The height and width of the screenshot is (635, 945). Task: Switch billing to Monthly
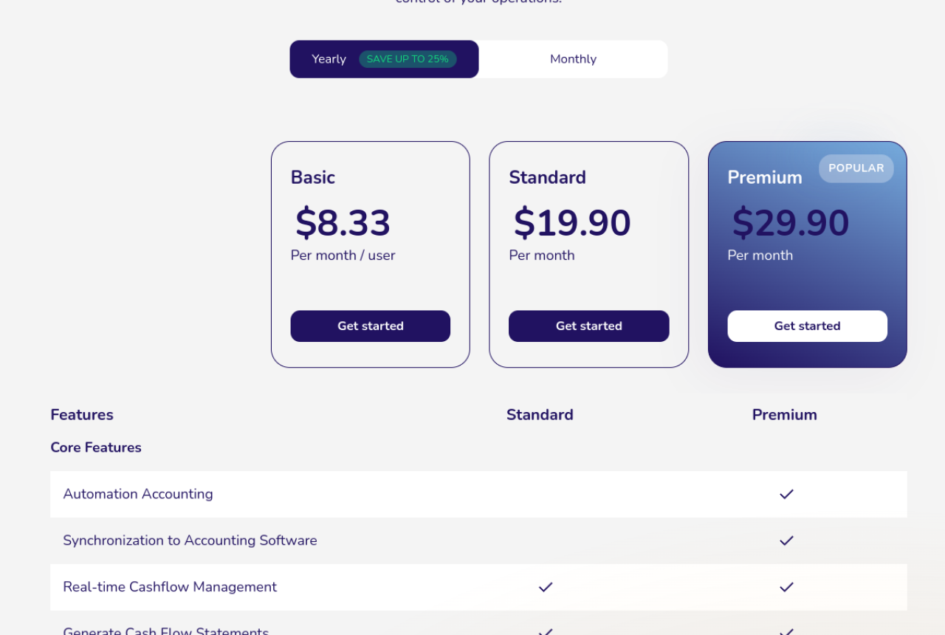coord(573,58)
